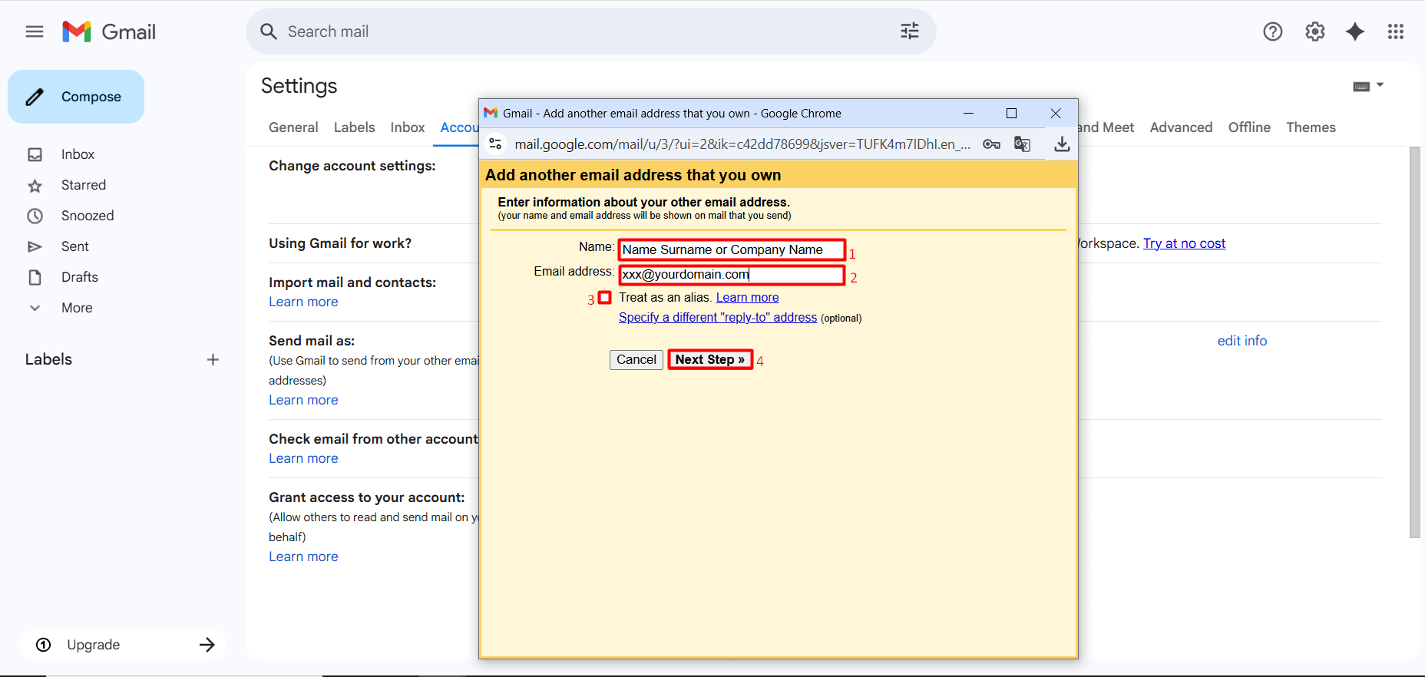This screenshot has width=1425, height=677.
Task: Open Learn more under Grant access to your account
Action: tap(303, 556)
